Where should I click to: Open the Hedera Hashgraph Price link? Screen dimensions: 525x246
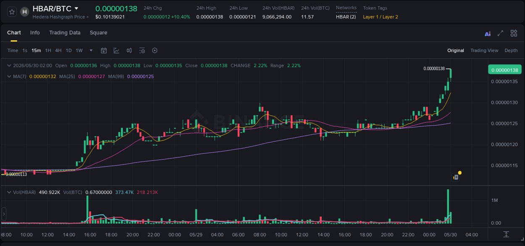pyautogui.click(x=60, y=17)
